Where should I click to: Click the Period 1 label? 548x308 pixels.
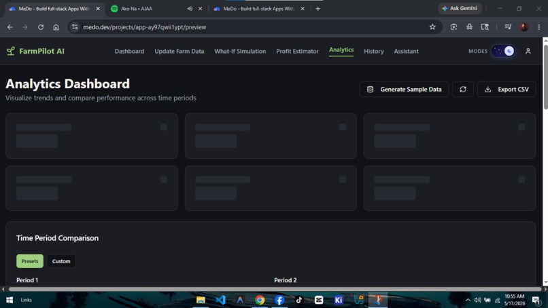27,280
